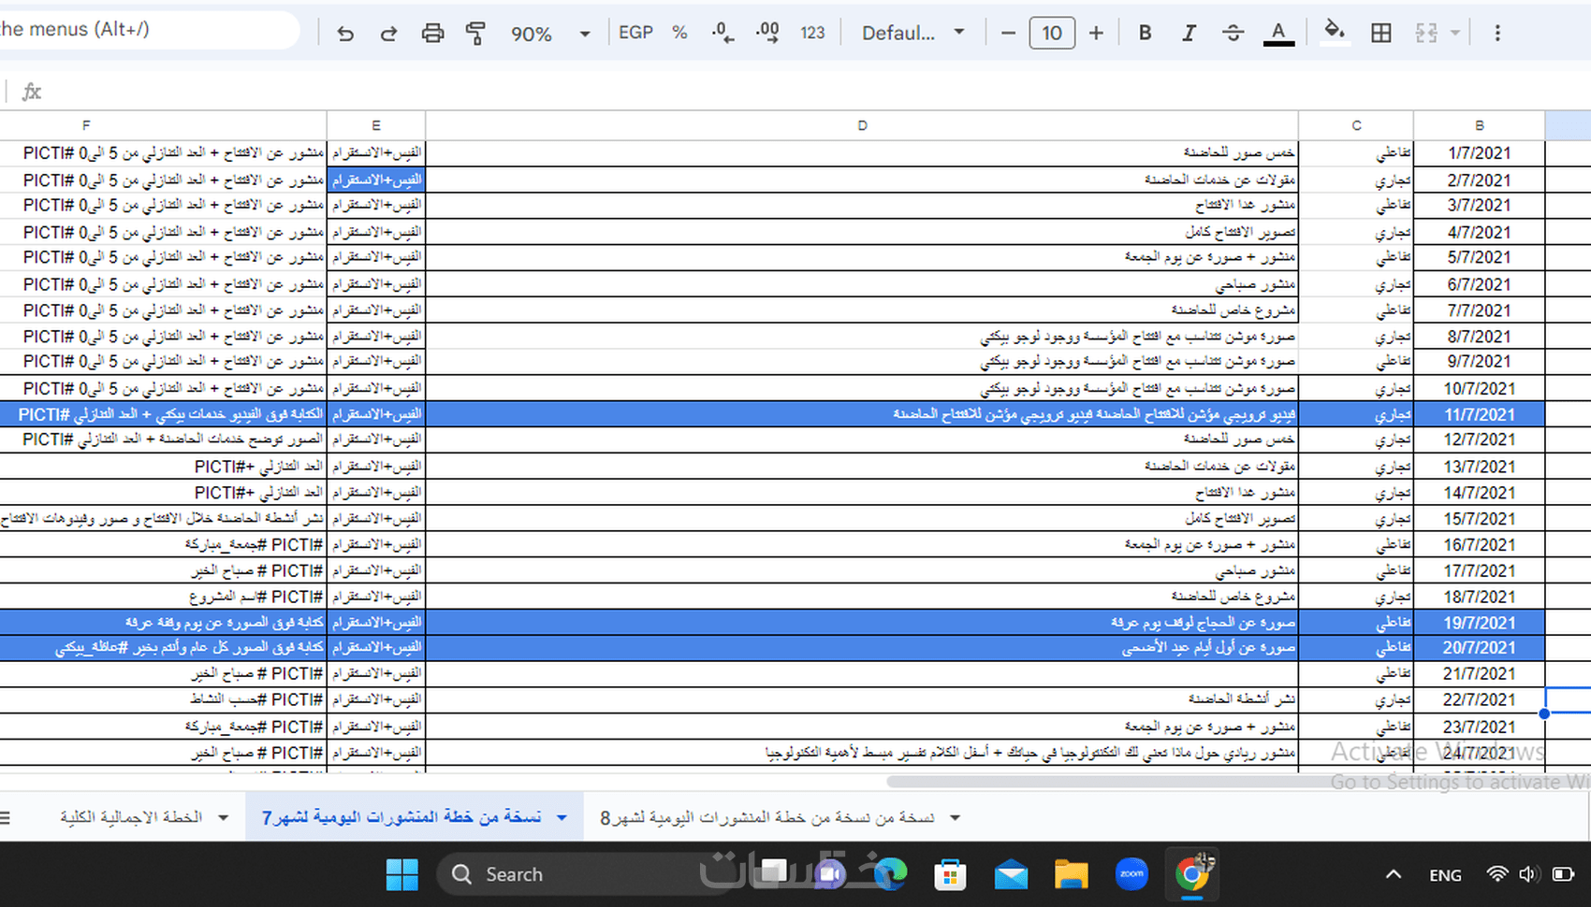Open the text color picker

click(1278, 34)
